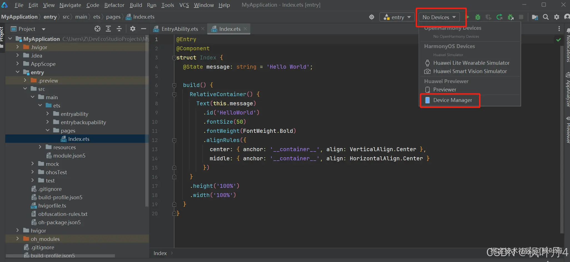Click Collapse All icon in Project panel

click(119, 29)
